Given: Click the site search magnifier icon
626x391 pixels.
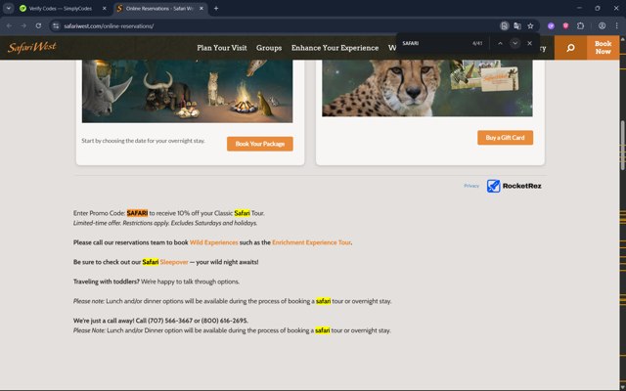Looking at the screenshot, I should tap(570, 48).
